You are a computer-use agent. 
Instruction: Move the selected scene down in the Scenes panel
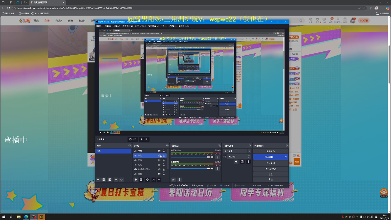click(x=121, y=179)
